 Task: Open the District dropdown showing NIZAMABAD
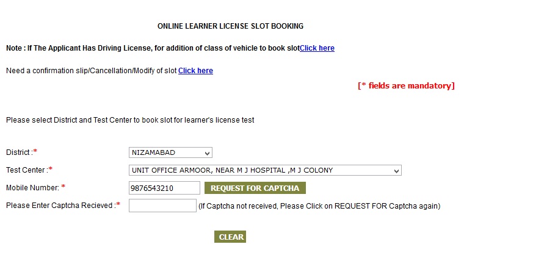pyautogui.click(x=170, y=152)
